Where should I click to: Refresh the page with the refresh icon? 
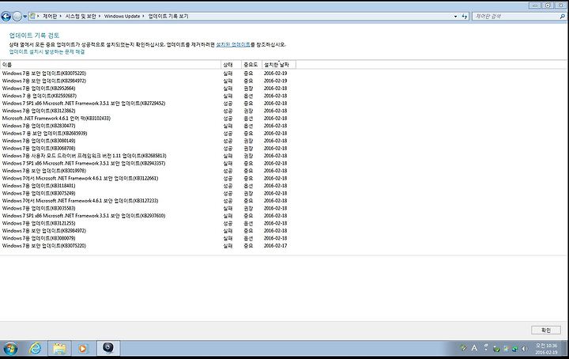pyautogui.click(x=465, y=17)
